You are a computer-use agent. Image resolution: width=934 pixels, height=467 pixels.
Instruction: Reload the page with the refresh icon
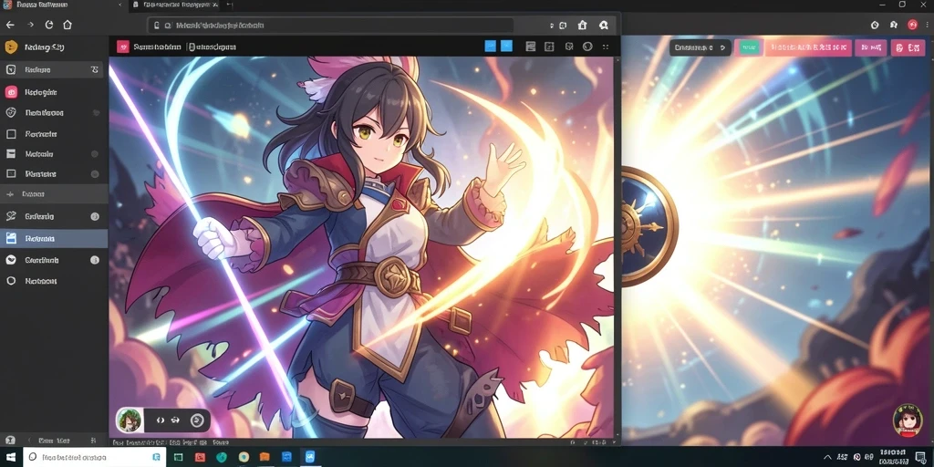tap(49, 25)
